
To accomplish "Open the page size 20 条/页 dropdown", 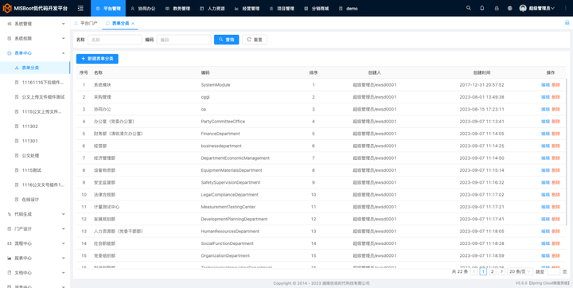I will point(520,271).
